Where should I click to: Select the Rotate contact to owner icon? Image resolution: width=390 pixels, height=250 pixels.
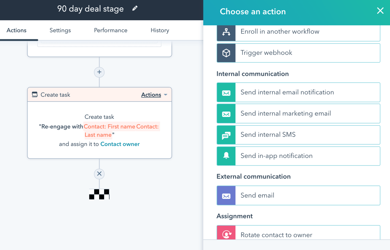pos(226,233)
